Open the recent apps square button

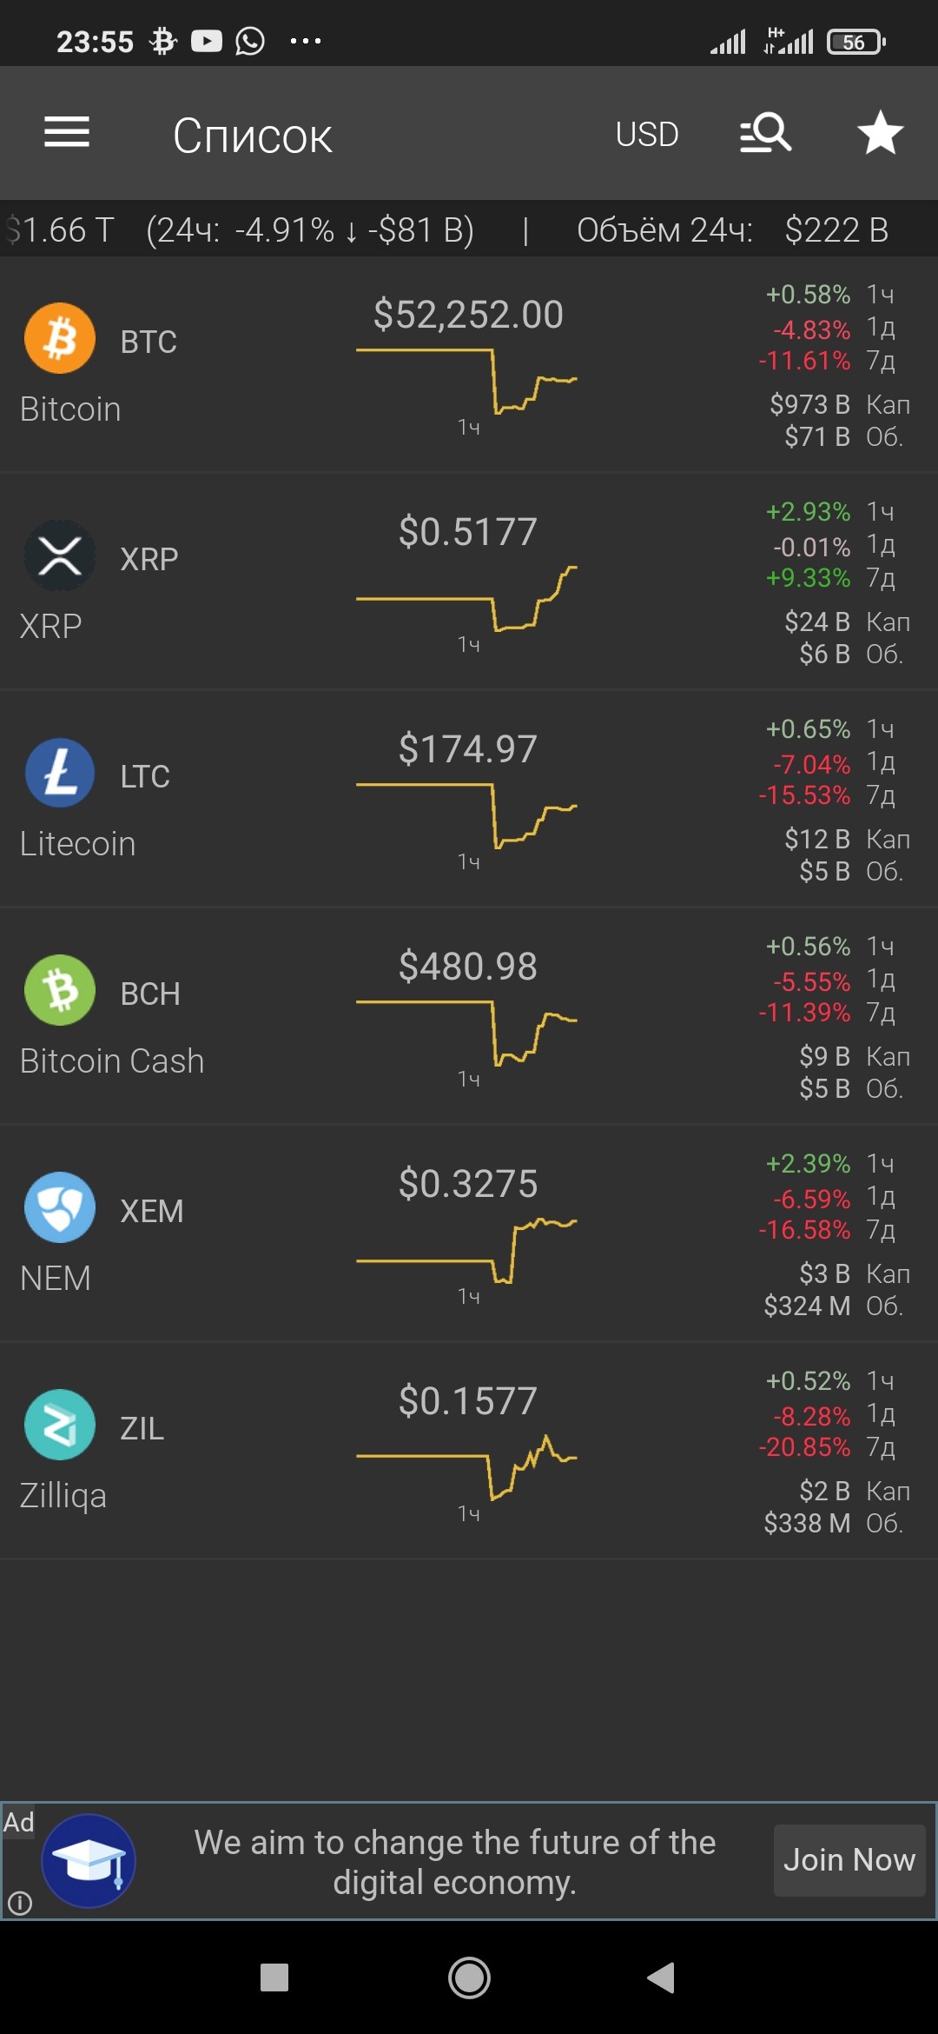click(x=274, y=1977)
